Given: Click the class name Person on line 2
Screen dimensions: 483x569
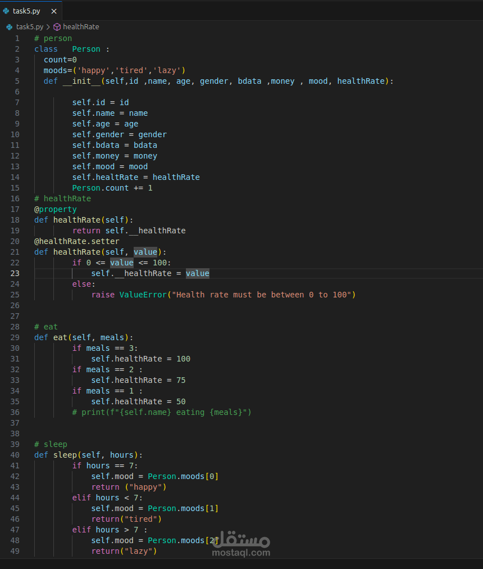Looking at the screenshot, I should 86,49.
